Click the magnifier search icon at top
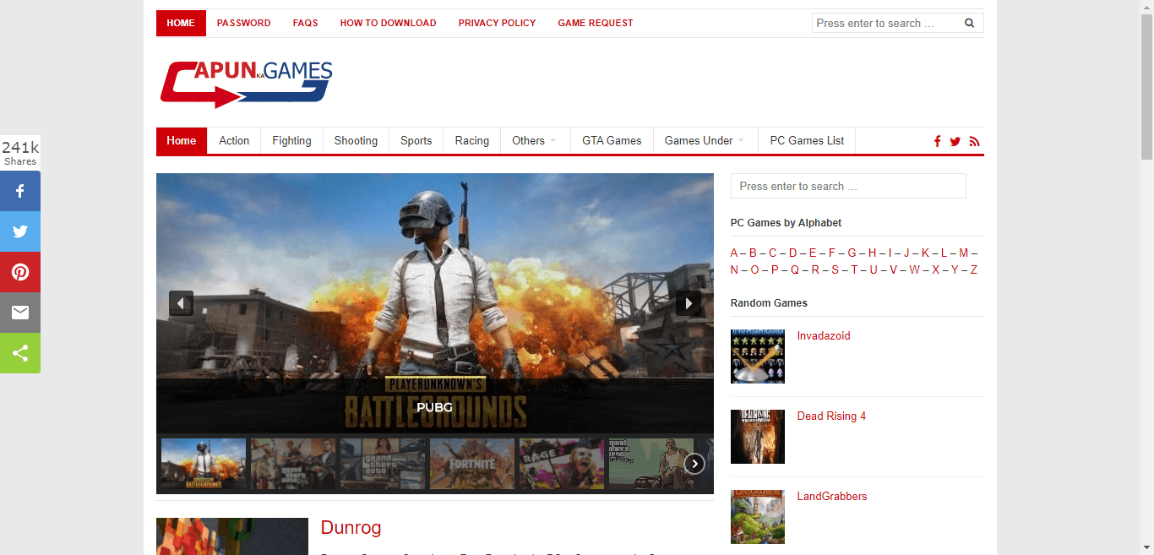1154x555 pixels. (969, 24)
